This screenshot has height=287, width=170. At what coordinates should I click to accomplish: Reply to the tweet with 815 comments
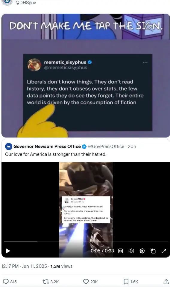tap(6, 282)
